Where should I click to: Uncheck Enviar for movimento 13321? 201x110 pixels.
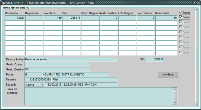tap(181, 17)
